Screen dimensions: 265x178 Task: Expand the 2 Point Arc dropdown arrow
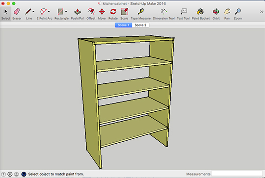49,11
